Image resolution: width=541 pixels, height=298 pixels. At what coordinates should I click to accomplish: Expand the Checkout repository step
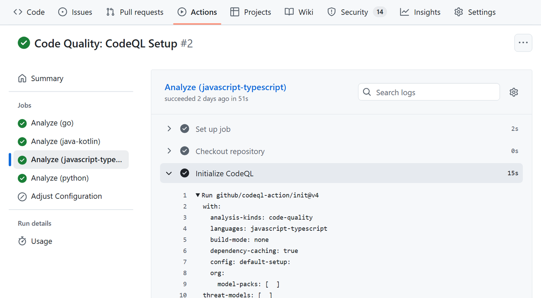coord(169,151)
